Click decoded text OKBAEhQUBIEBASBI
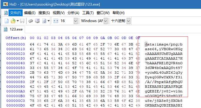 [164, 105]
